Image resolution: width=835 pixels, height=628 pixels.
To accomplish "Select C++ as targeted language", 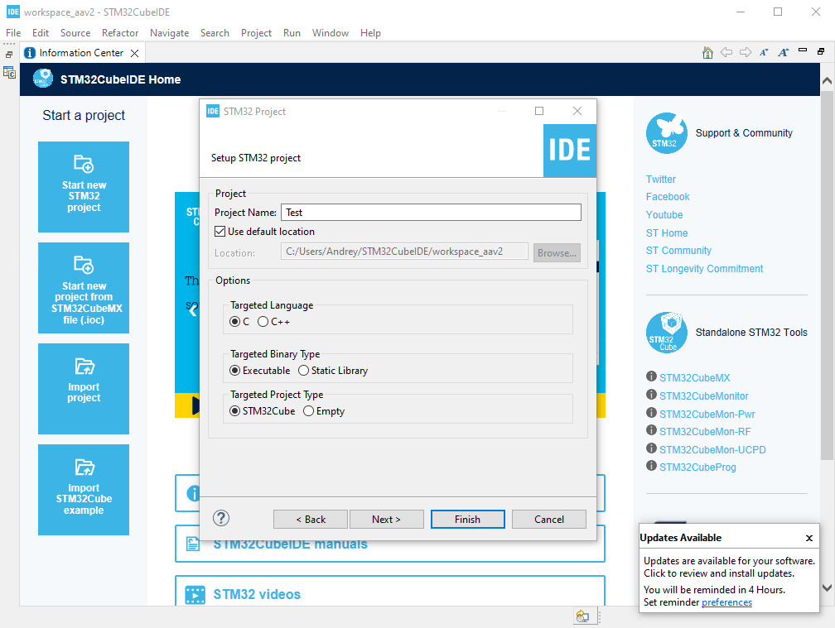I will click(x=263, y=322).
